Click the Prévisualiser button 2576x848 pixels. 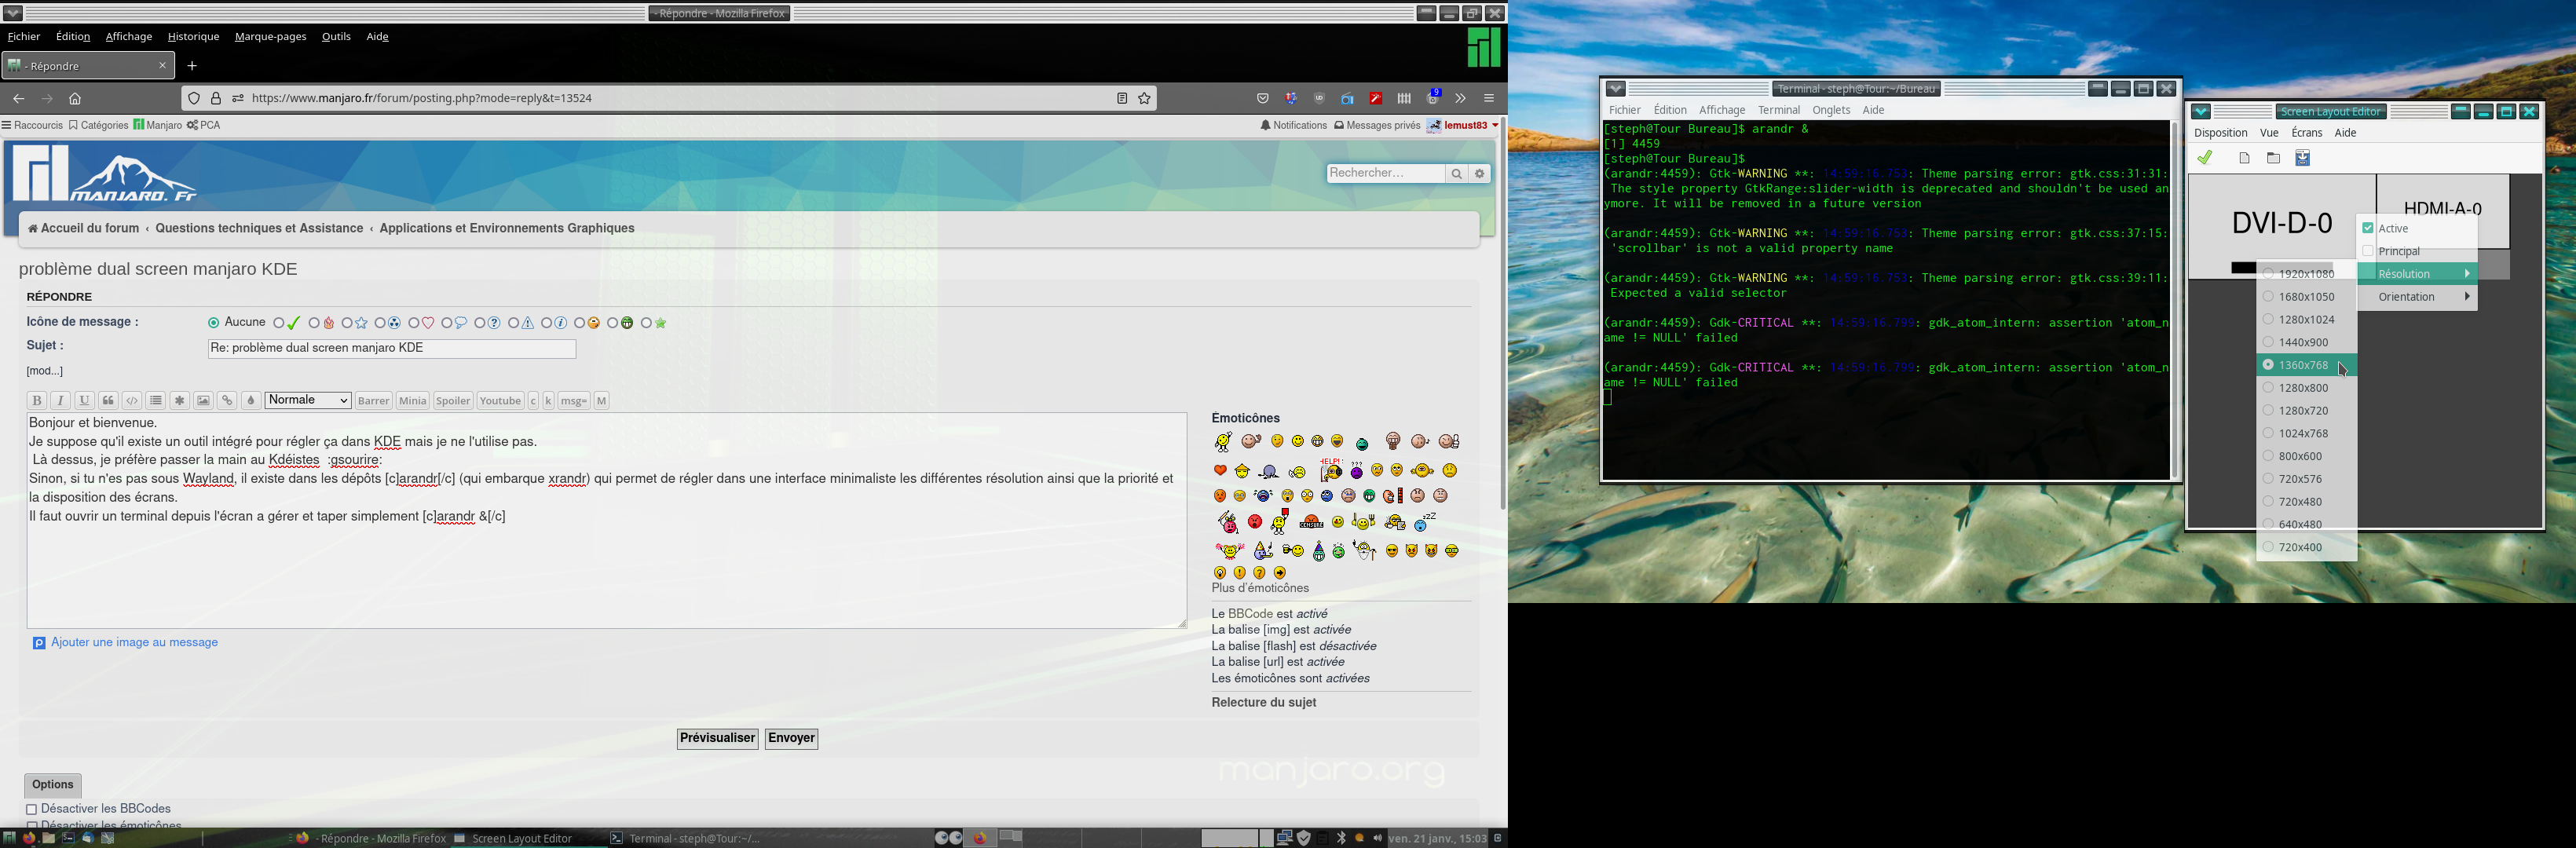click(717, 738)
